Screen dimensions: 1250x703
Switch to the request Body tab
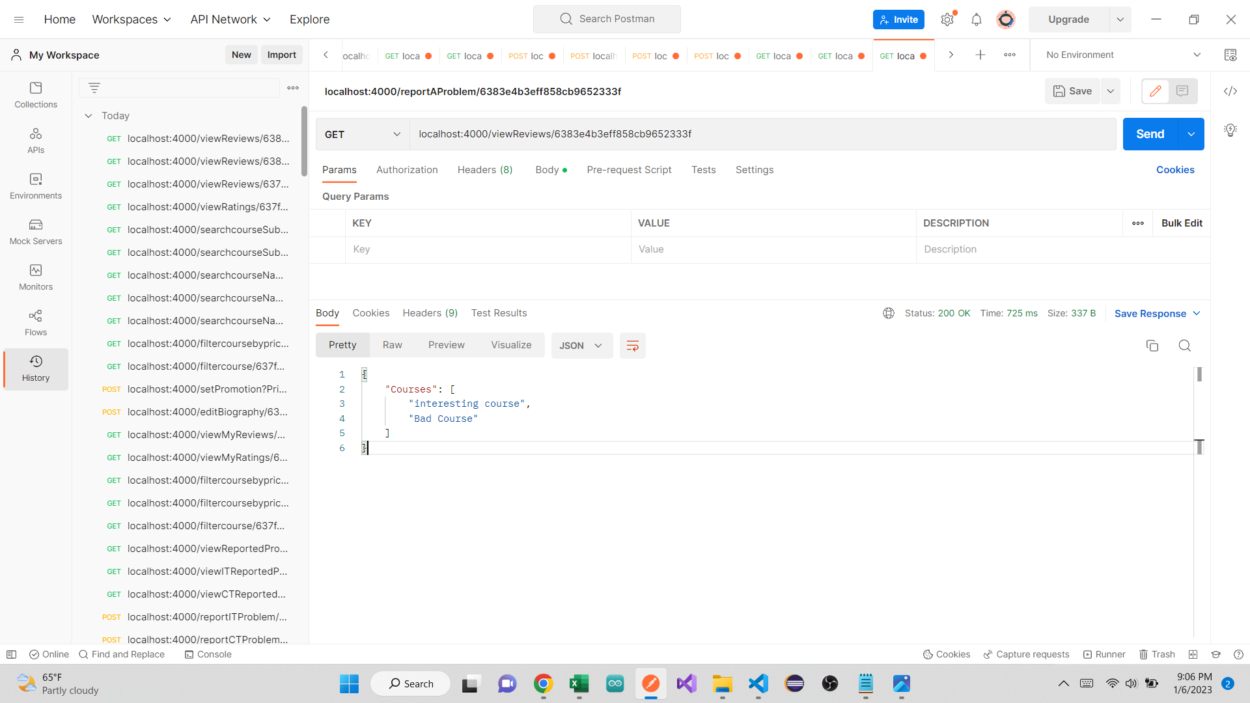click(551, 170)
